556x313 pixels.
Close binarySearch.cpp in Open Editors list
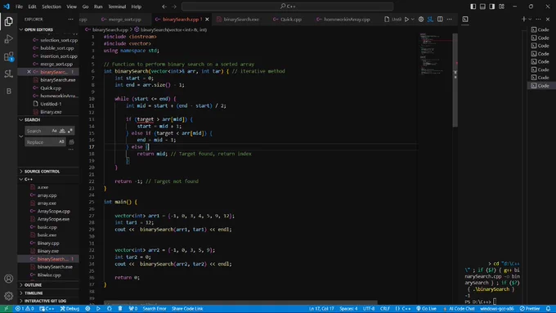[29, 72]
